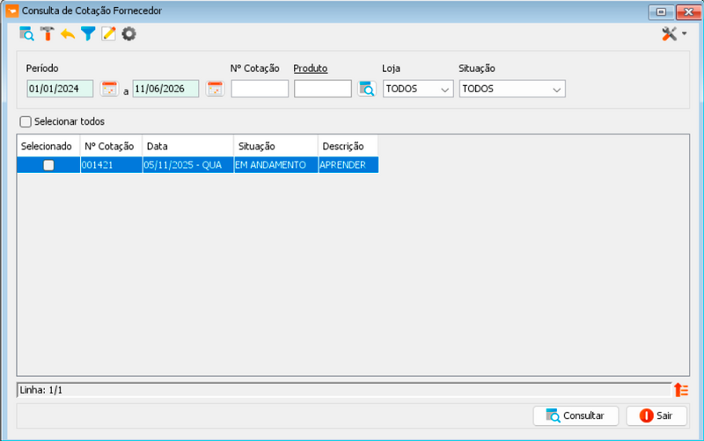Sort by the Descrição column header
704x441 pixels.
tap(348, 146)
